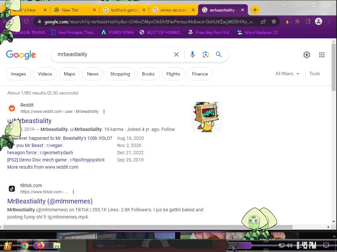Click the extension avatar icon in toolbar
Screen dimensions: 337x252
click(287, 21)
